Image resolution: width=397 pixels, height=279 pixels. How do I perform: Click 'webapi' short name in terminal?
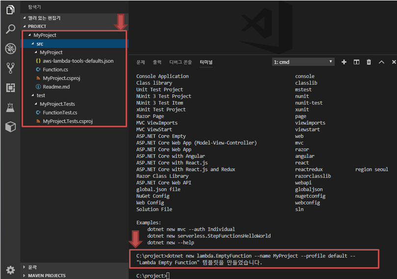[x=303, y=183]
